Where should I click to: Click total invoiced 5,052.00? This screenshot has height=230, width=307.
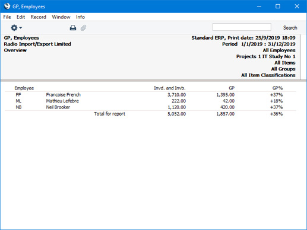pyautogui.click(x=176, y=114)
